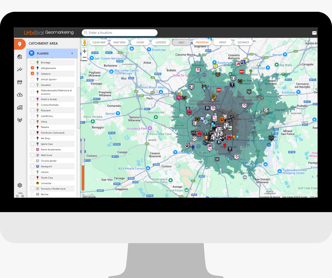Uncheck the Abbigliamento checkbox

point(32,68)
